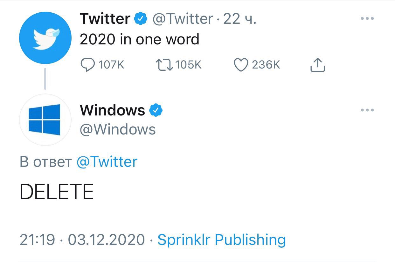
Task: Open the Twitter bird profile avatar
Action: coord(45,38)
